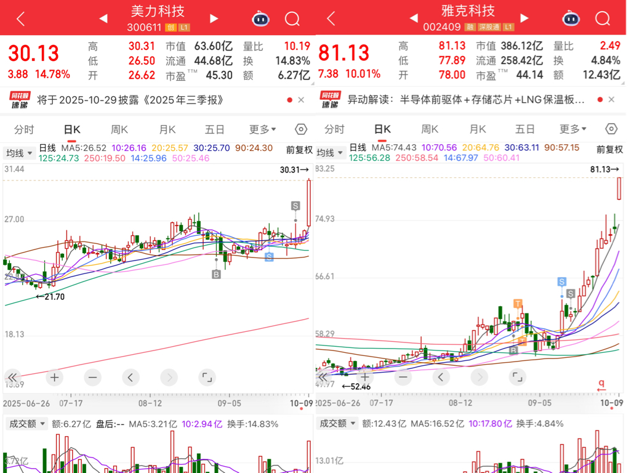Screen dimensions: 631x473
Task: Expand 均线 indicator dropdown for 美力科技
Action: pyautogui.click(x=19, y=153)
